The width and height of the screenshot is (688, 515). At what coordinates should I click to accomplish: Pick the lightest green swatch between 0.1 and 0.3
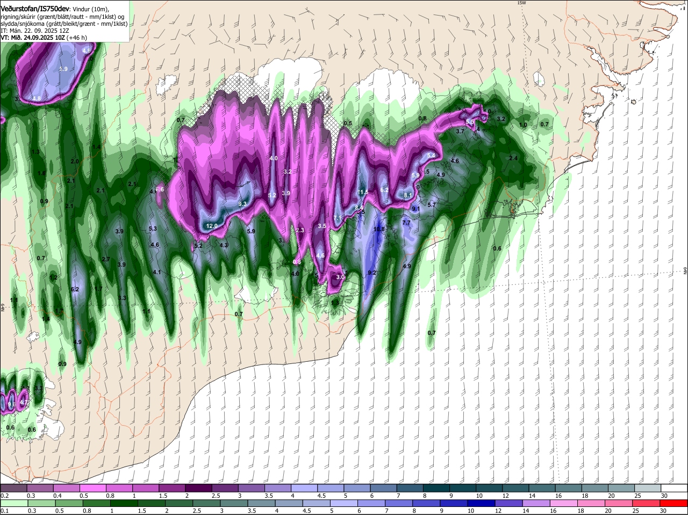pos(15,503)
